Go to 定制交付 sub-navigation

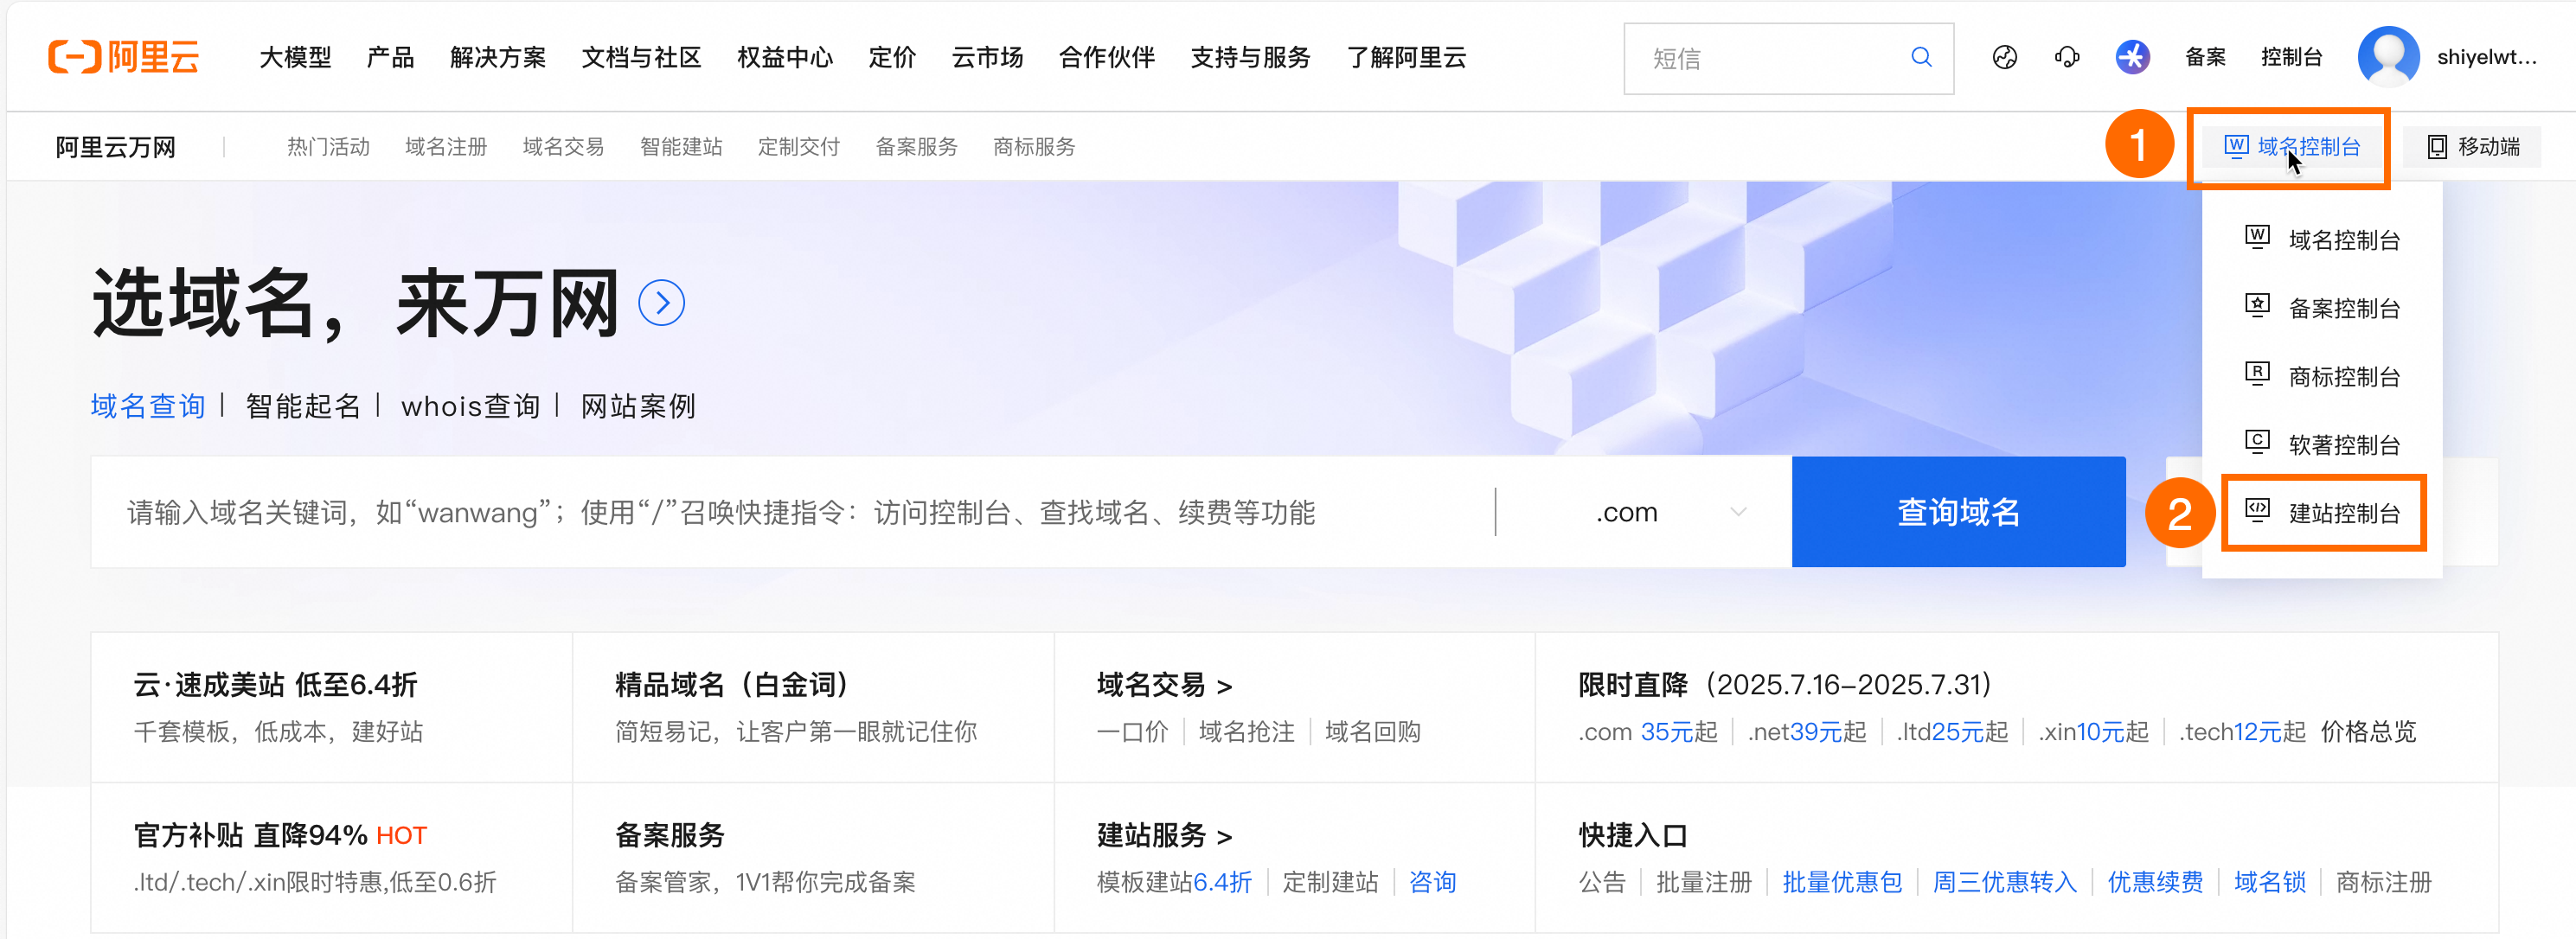(x=798, y=147)
